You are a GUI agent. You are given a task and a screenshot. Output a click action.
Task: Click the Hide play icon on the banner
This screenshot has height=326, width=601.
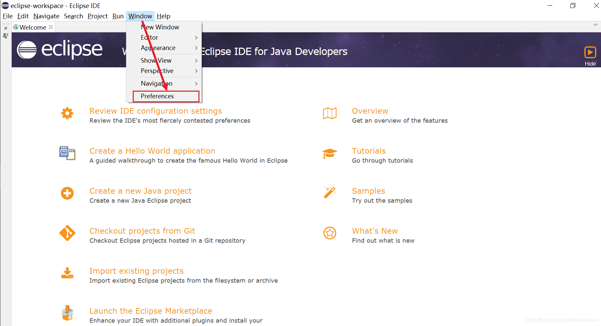(590, 52)
